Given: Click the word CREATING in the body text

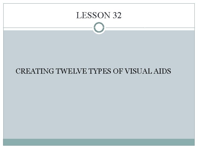Looking at the screenshot, I should [x=35, y=71].
